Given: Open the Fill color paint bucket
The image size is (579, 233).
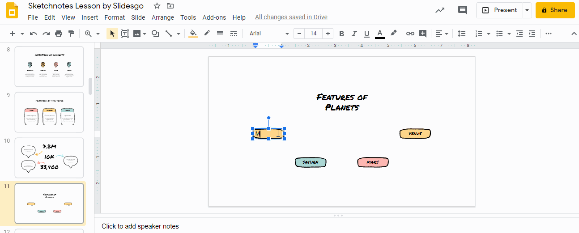Looking at the screenshot, I should pyautogui.click(x=193, y=34).
